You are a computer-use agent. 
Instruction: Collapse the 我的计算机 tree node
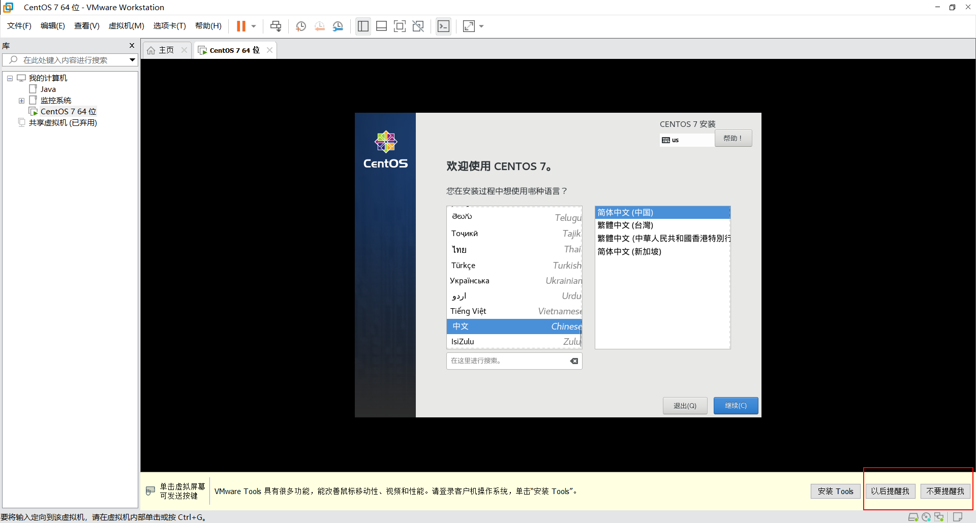coord(10,78)
